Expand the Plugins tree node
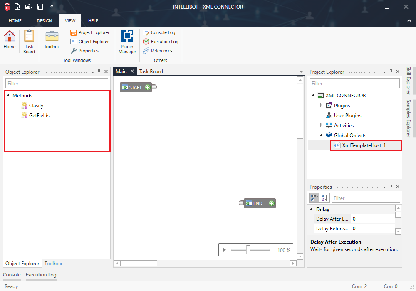The image size is (416, 291). tap(321, 105)
